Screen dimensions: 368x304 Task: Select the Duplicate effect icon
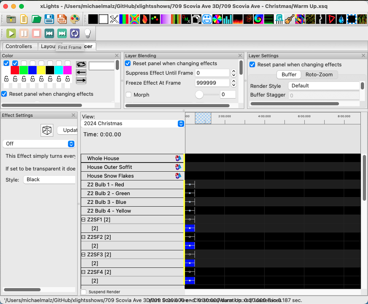[x=197, y=19]
